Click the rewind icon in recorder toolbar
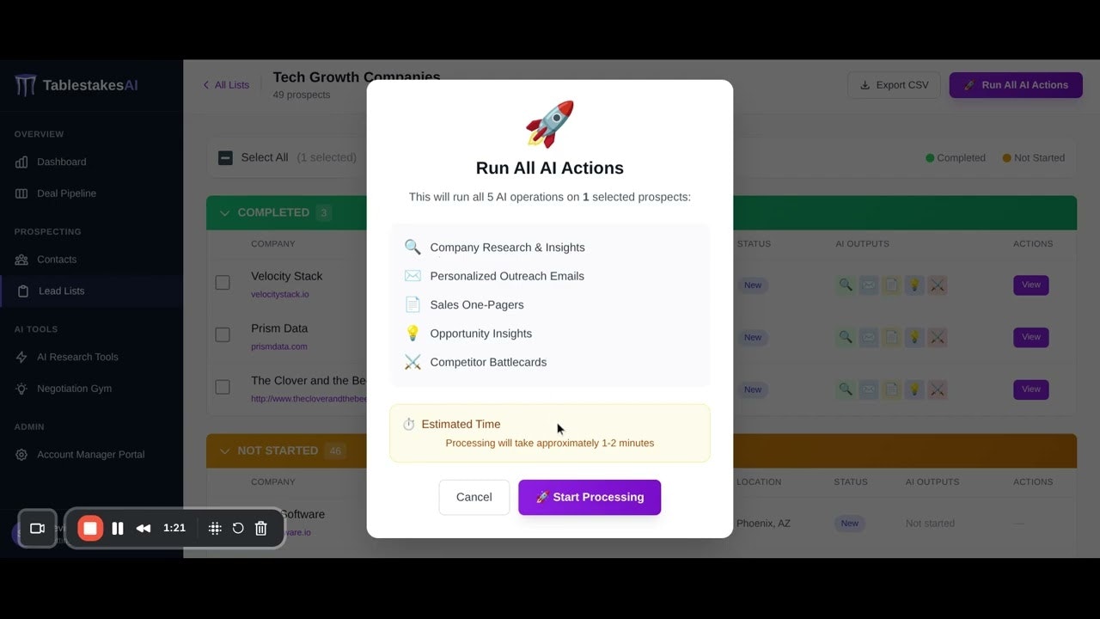This screenshot has width=1100, height=619. [144, 528]
